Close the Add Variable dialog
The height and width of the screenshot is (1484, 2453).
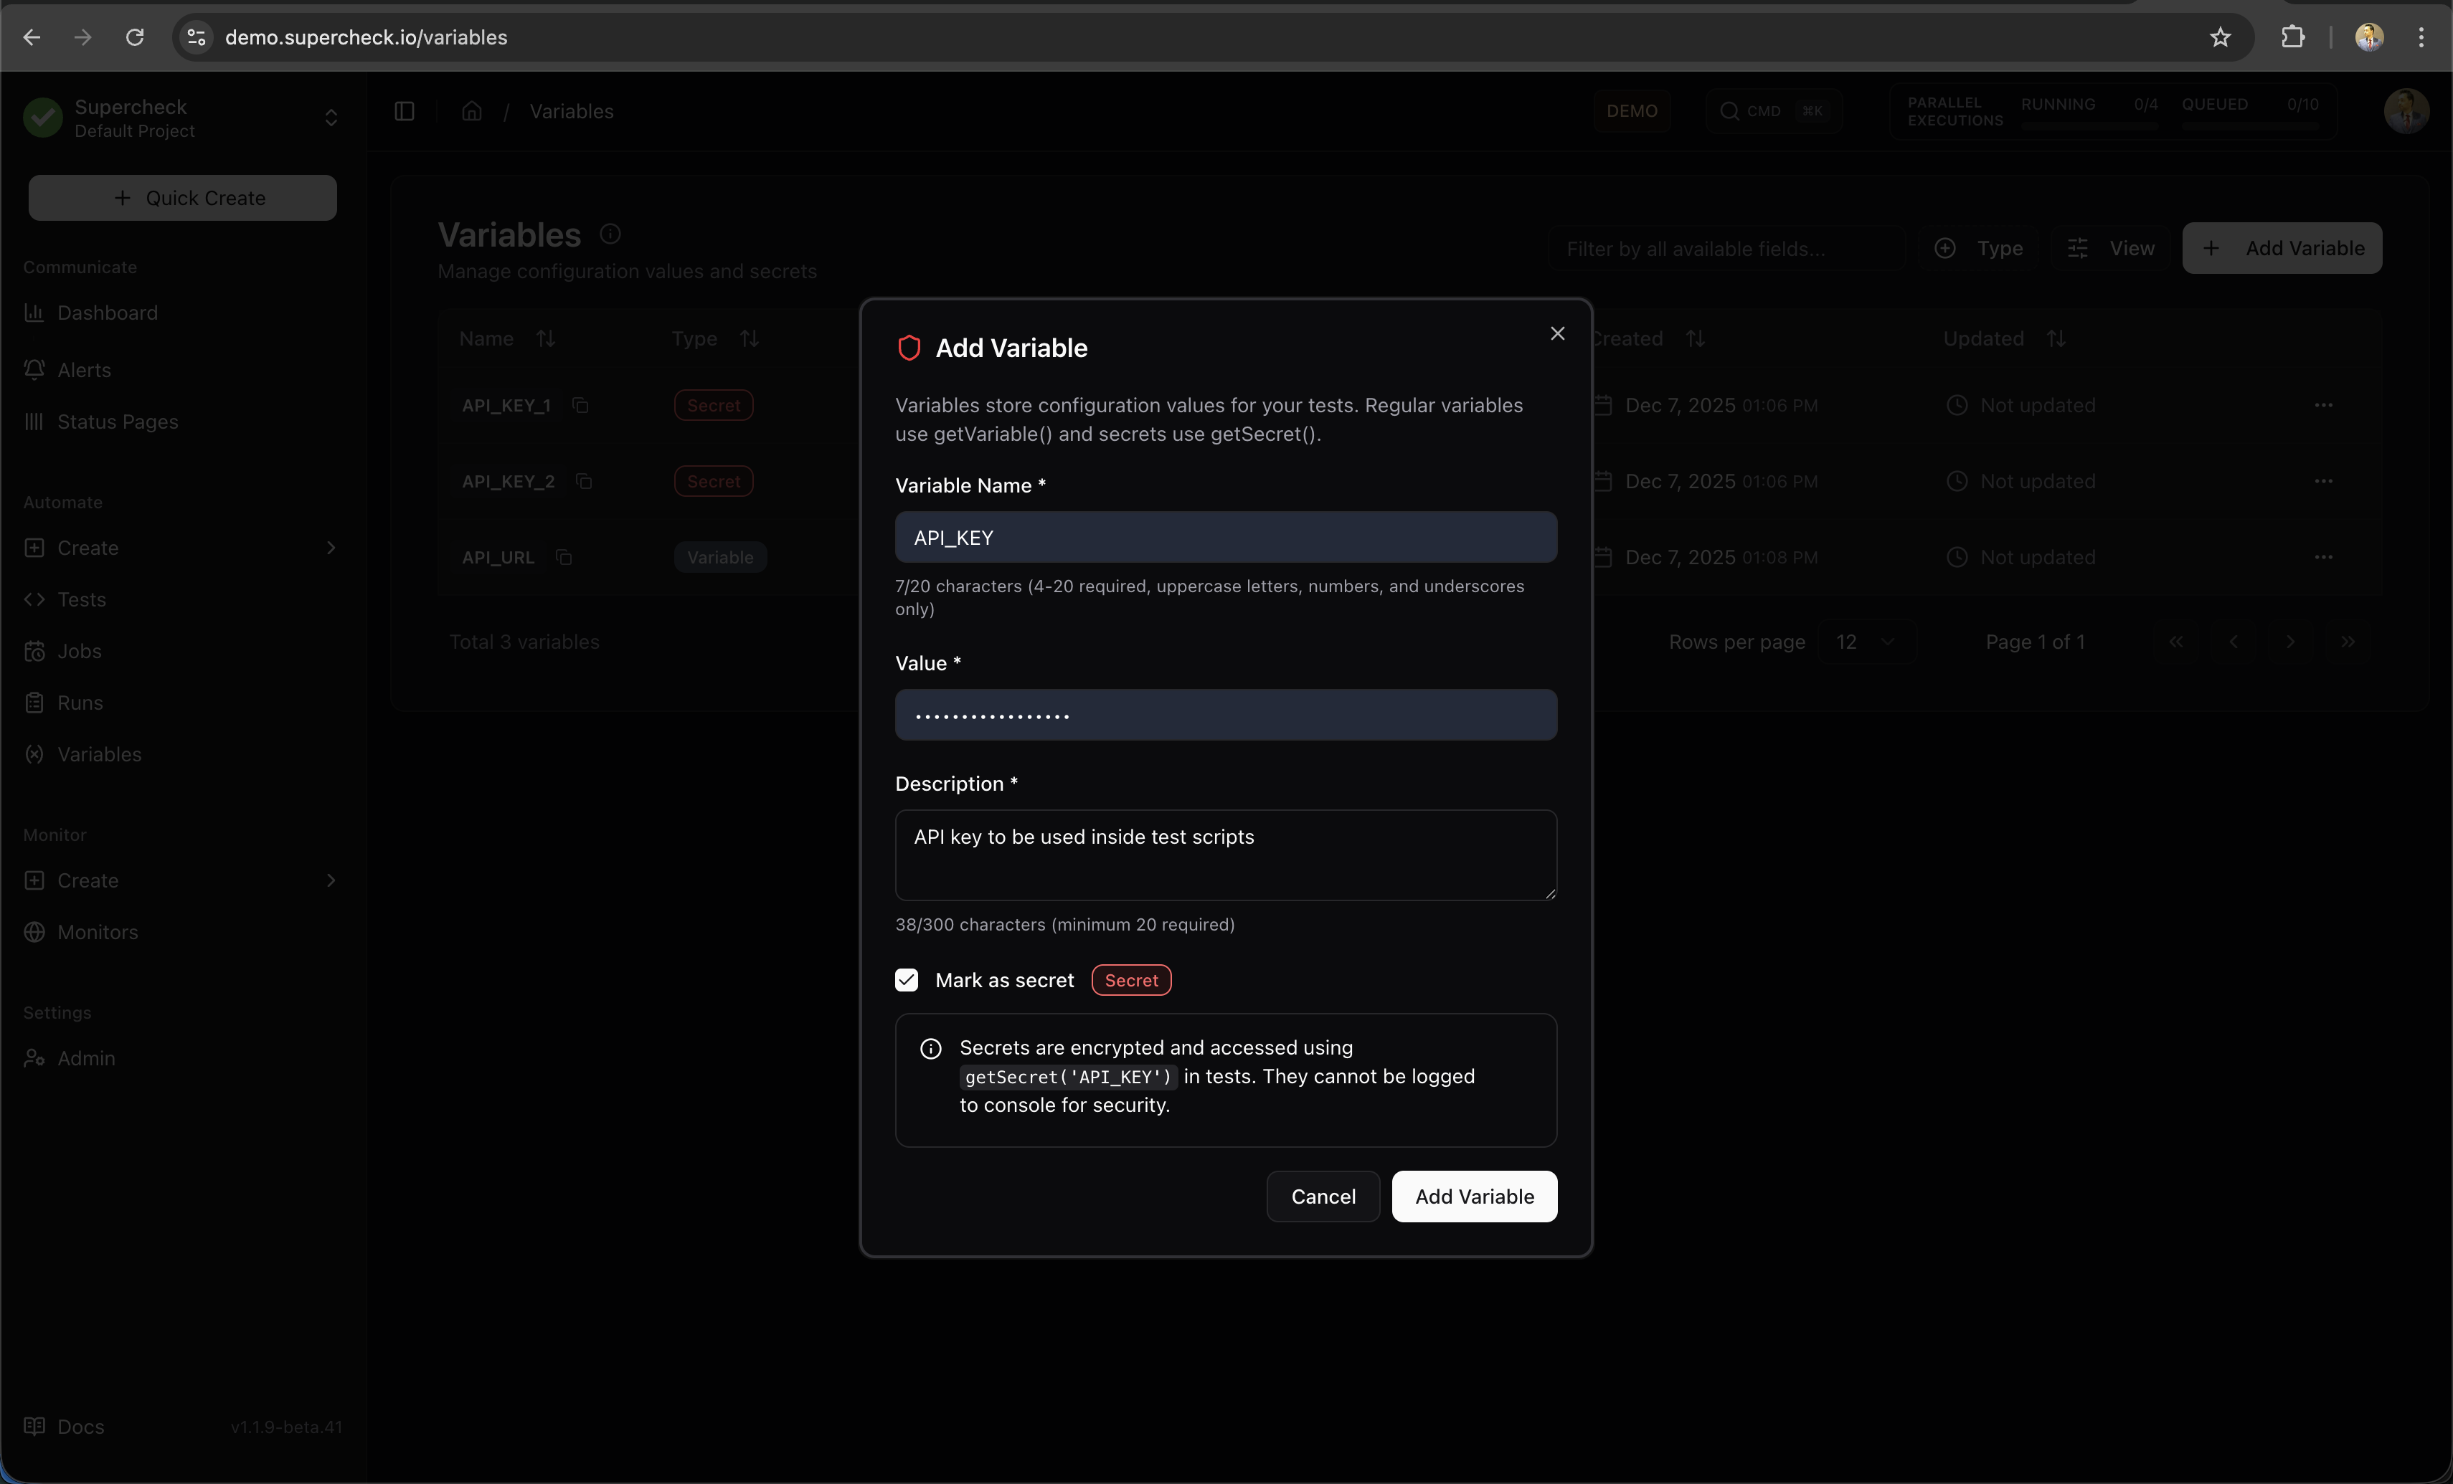pyautogui.click(x=1557, y=333)
